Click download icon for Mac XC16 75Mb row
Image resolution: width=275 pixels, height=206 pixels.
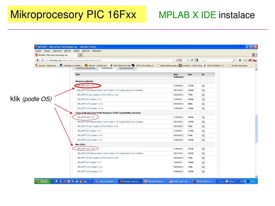[203, 167]
